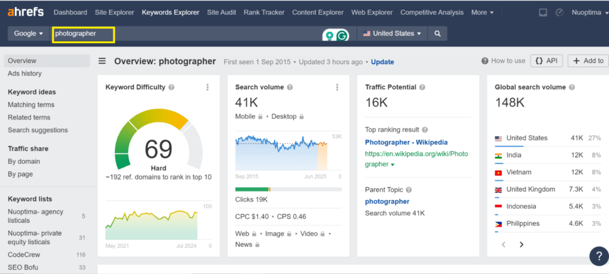The height and width of the screenshot is (274, 609).
Task: Open the United States country dropdown
Action: 392,33
